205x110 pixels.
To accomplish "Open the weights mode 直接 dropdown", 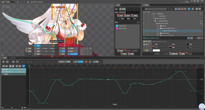I will click(x=123, y=9).
